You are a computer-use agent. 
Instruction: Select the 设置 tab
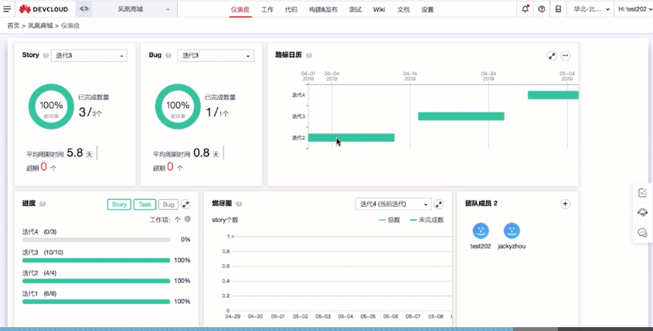(x=427, y=9)
